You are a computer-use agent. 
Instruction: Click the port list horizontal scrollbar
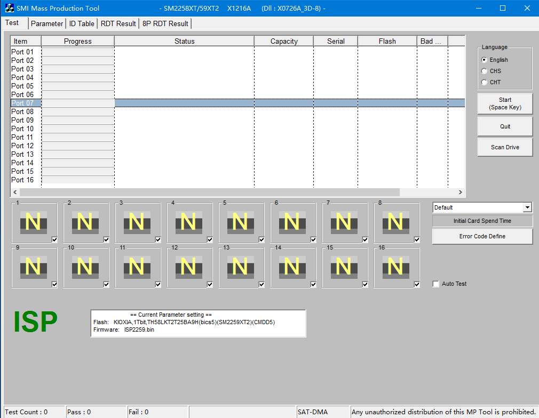coord(213,192)
